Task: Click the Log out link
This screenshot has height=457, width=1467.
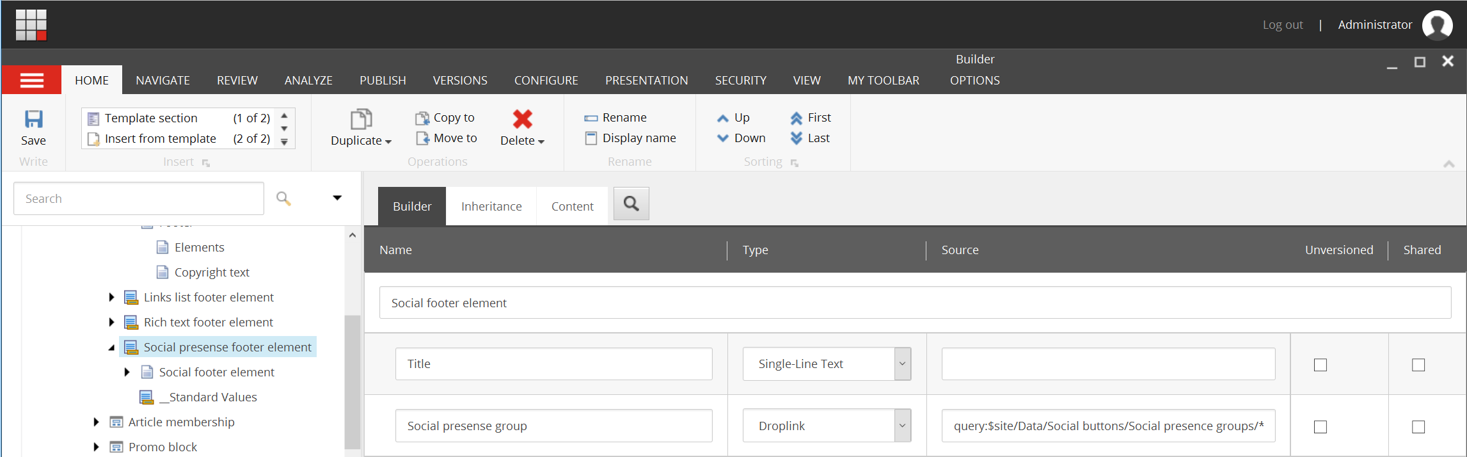Action: coord(1282,25)
